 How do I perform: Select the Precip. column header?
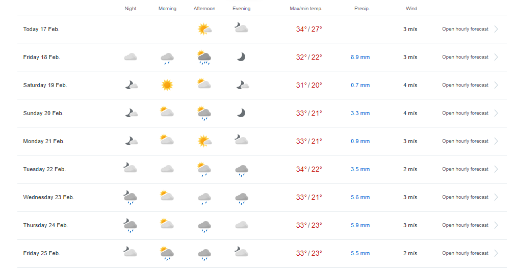(362, 9)
